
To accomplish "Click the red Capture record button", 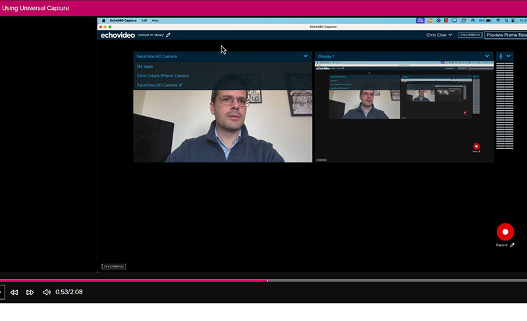I will pos(505,232).
